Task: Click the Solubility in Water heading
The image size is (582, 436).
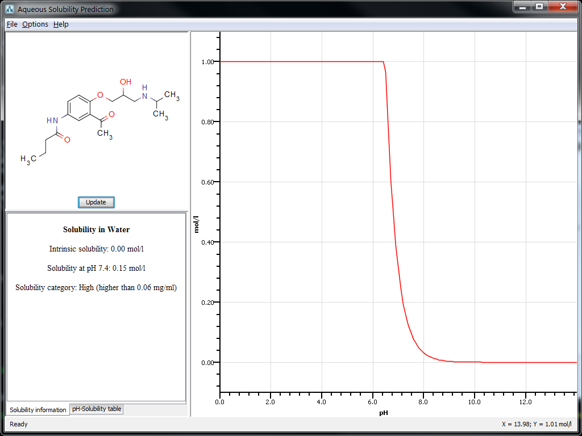Action: click(96, 229)
